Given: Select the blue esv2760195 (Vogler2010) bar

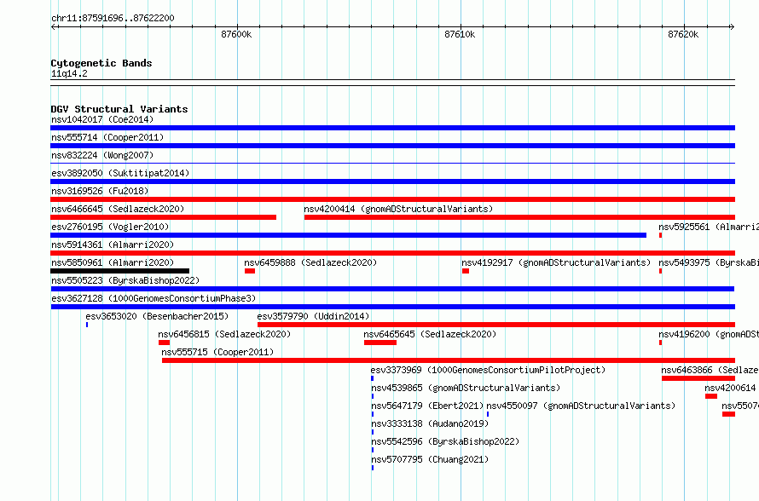Looking at the screenshot, I should [x=349, y=235].
